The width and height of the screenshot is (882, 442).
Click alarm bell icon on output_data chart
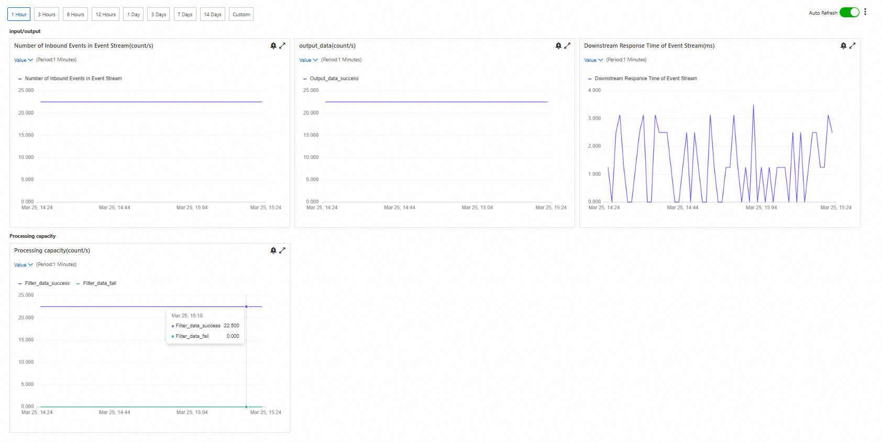click(558, 46)
